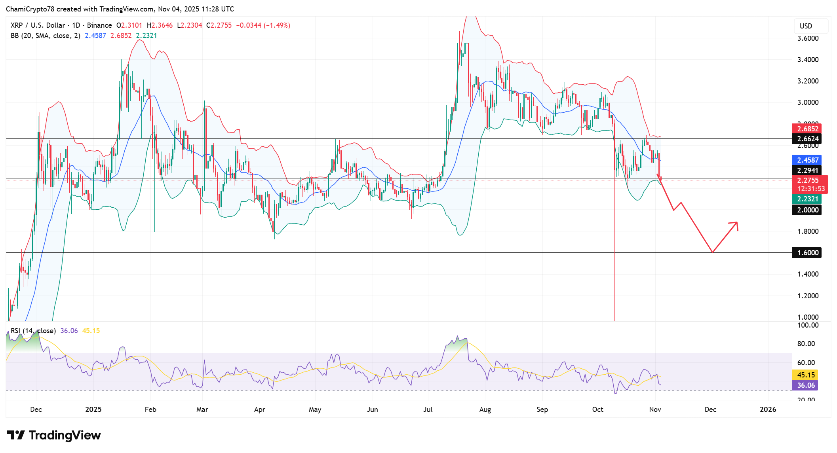Click the 2.0000 support level label
Viewport: 837px width, 453px height.
[808, 210]
